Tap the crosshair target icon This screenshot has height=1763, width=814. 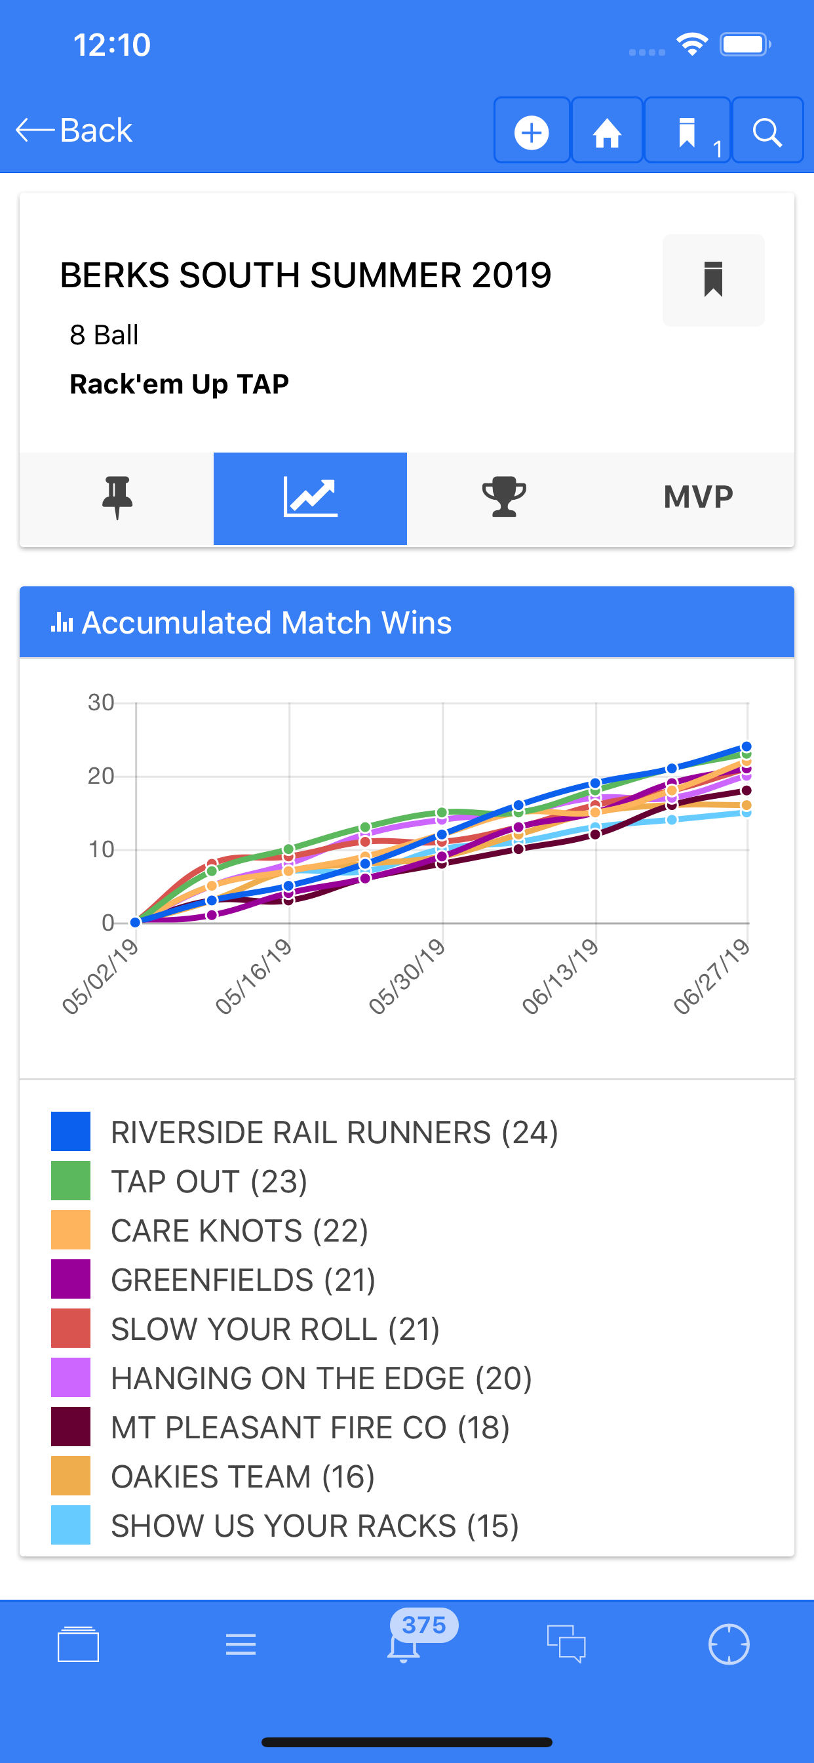[x=729, y=1644]
